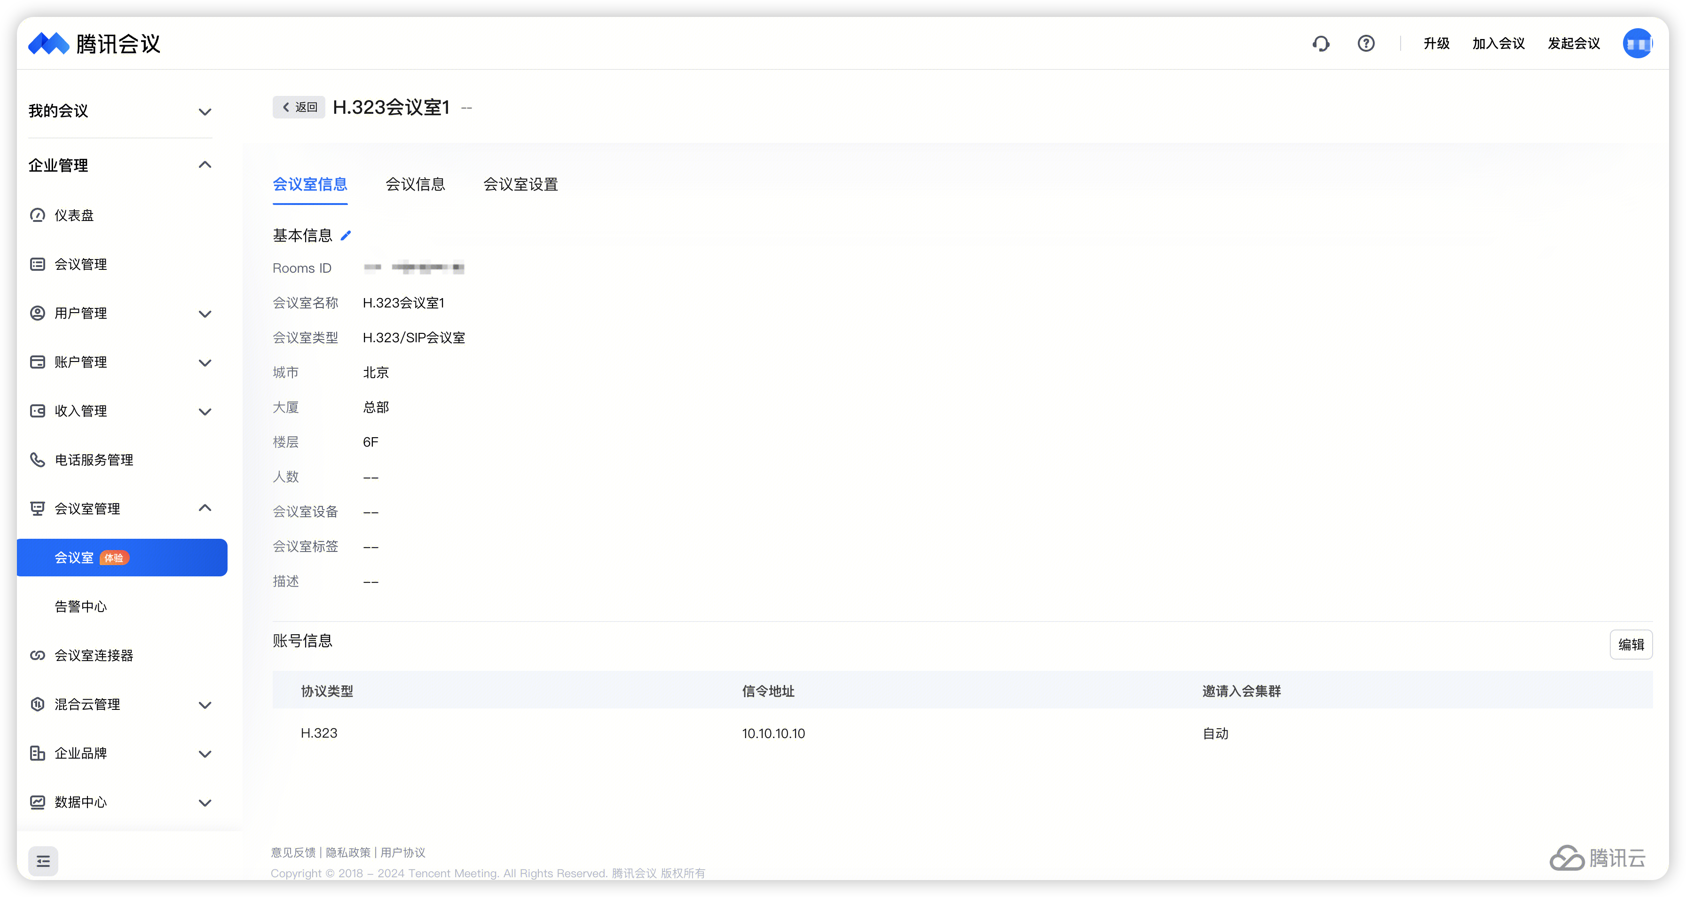
Task: Click the page title H.323会议室1
Action: click(x=391, y=107)
